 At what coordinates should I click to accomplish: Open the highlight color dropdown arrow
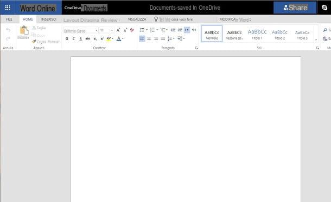112,38
